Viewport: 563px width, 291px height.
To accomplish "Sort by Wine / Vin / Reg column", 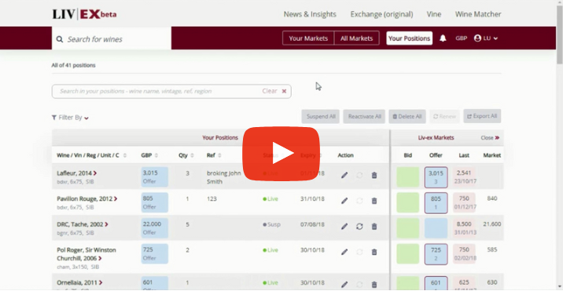I will point(91,155).
